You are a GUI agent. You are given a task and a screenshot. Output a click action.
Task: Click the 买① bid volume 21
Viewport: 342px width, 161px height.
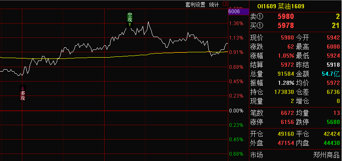tap(336, 26)
